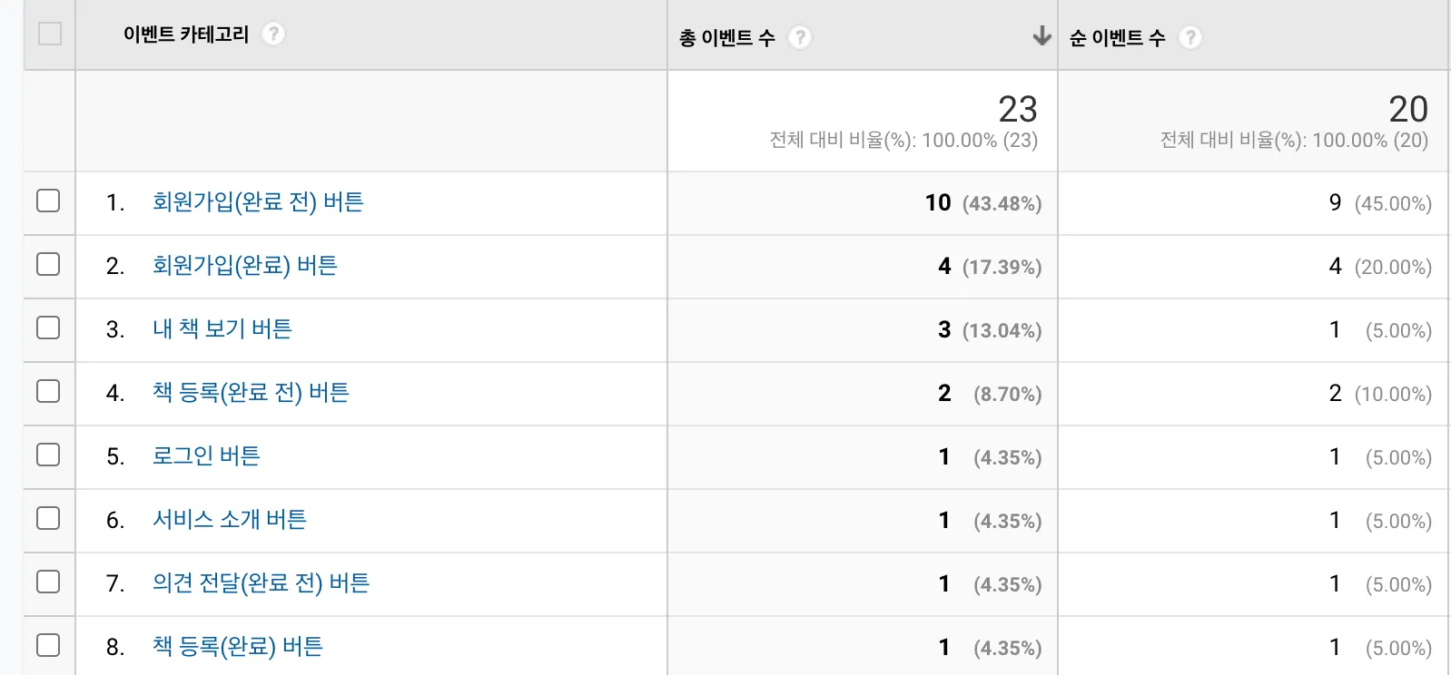Click help icon beside 순 이벤트 수
Image resolution: width=1451 pixels, height=675 pixels.
point(1189,37)
